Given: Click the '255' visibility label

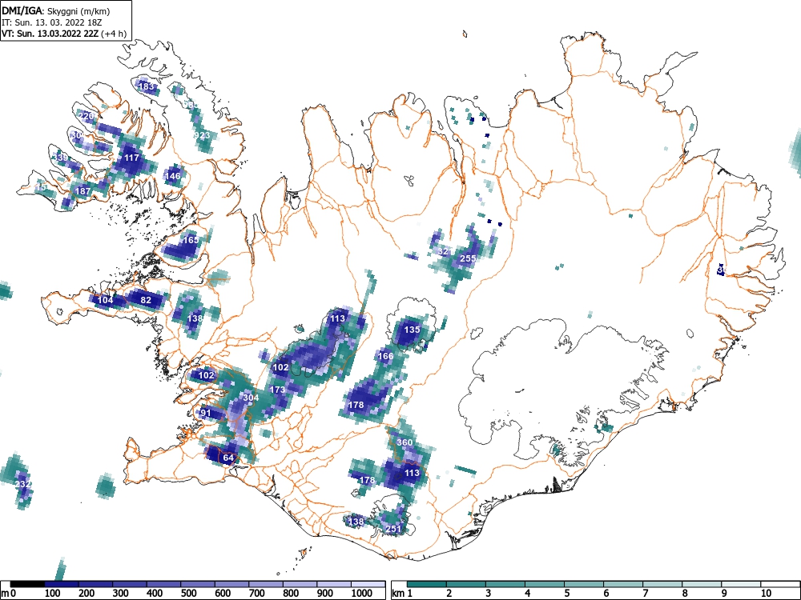Looking at the screenshot, I should pos(468,258).
